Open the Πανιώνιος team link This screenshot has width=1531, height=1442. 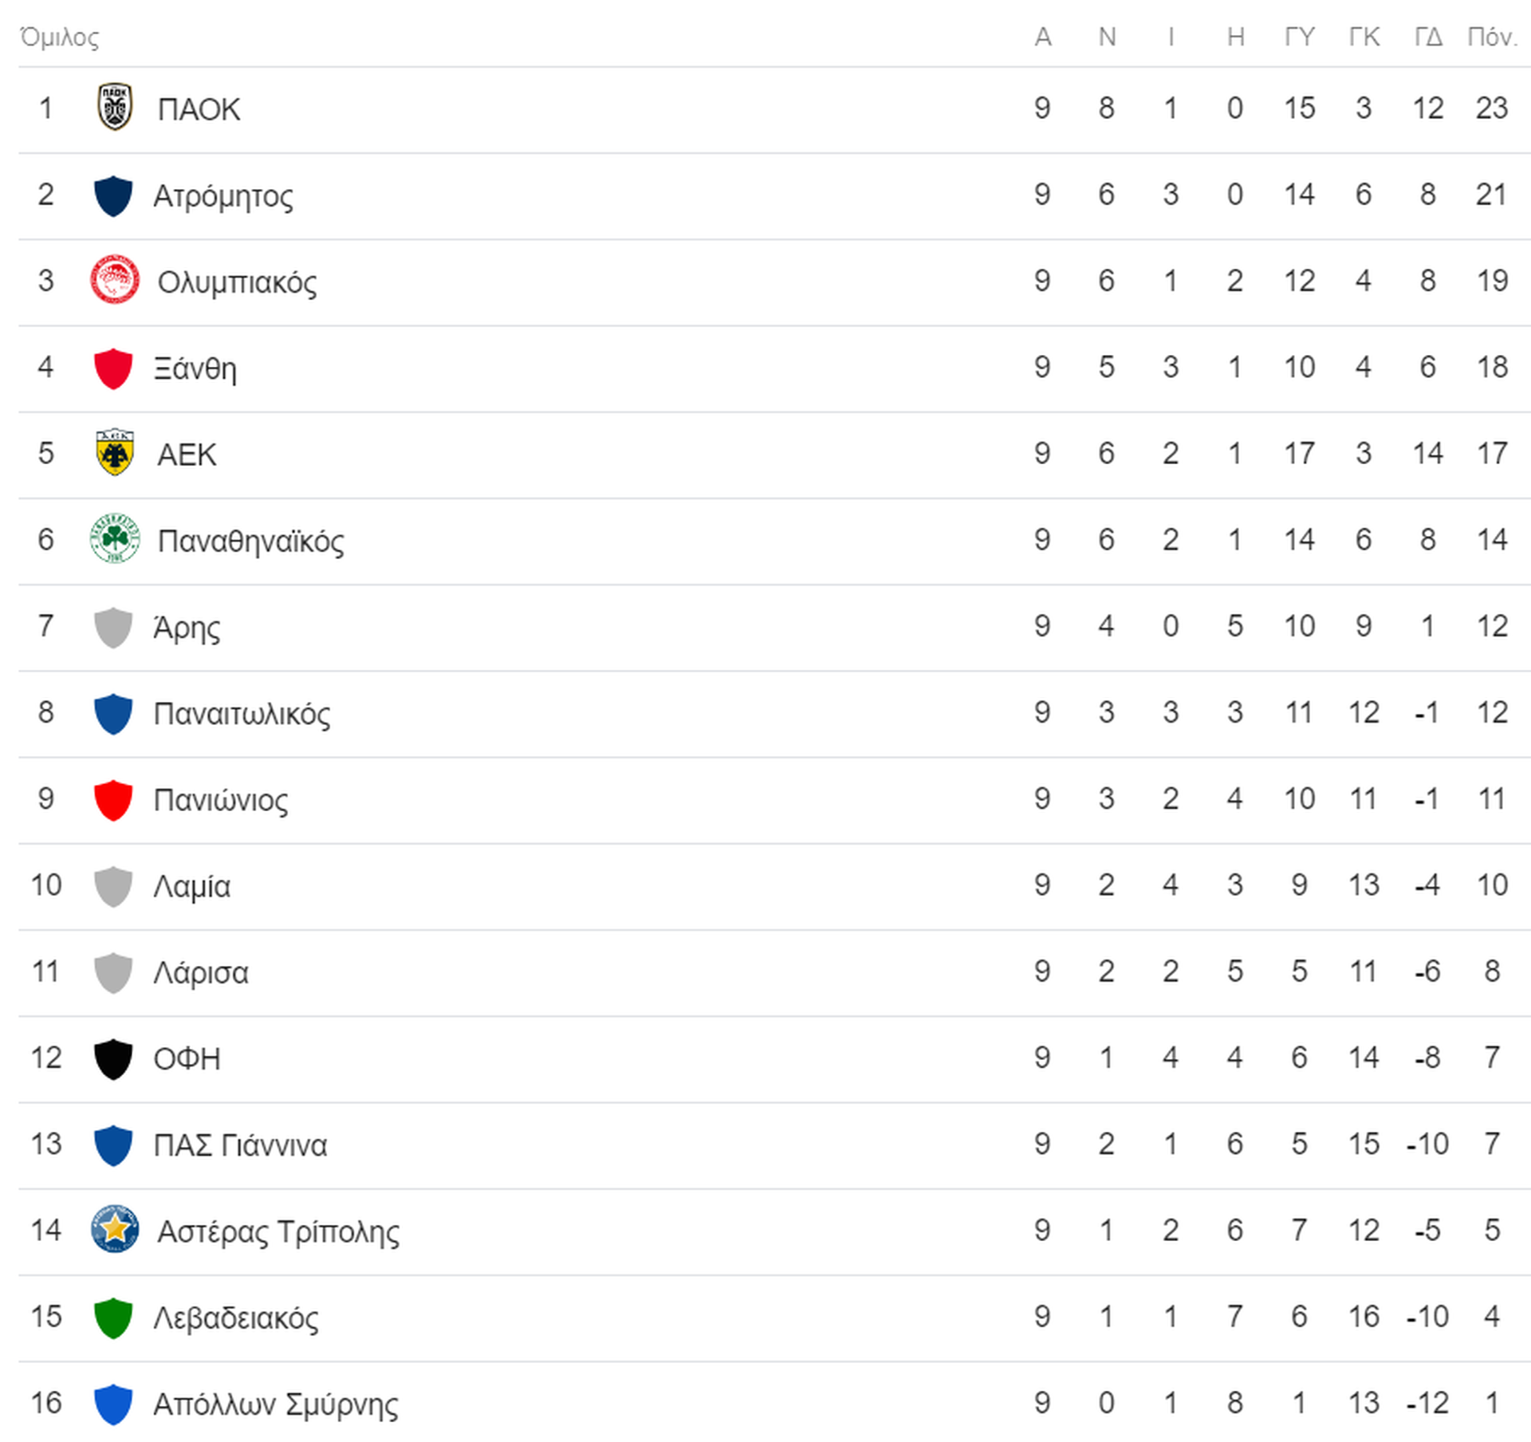pyautogui.click(x=221, y=800)
